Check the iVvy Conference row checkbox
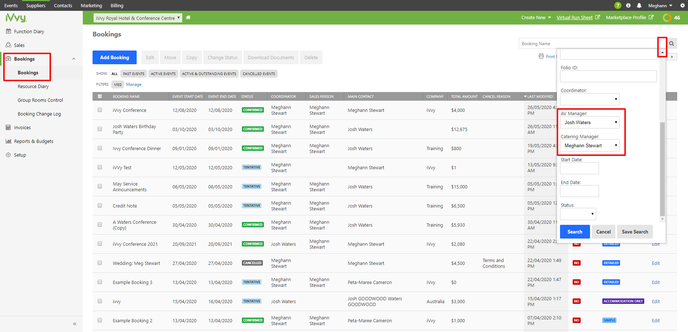This screenshot has height=332, width=688. (x=100, y=110)
